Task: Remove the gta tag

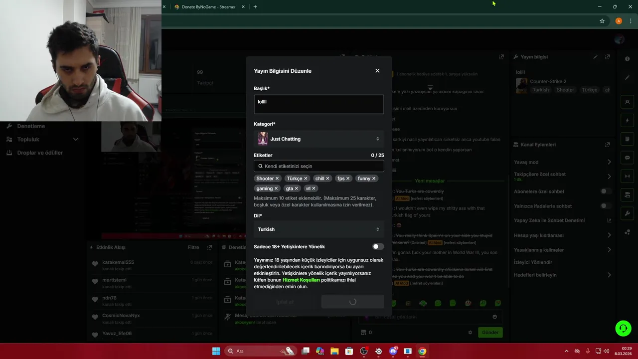Action: point(297,188)
